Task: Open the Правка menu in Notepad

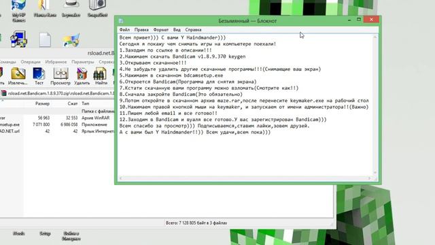Action: click(141, 30)
